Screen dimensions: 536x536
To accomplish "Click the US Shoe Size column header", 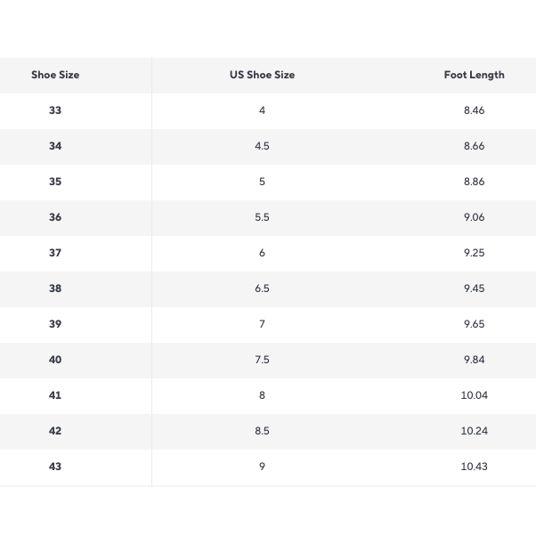I will click(x=262, y=75).
